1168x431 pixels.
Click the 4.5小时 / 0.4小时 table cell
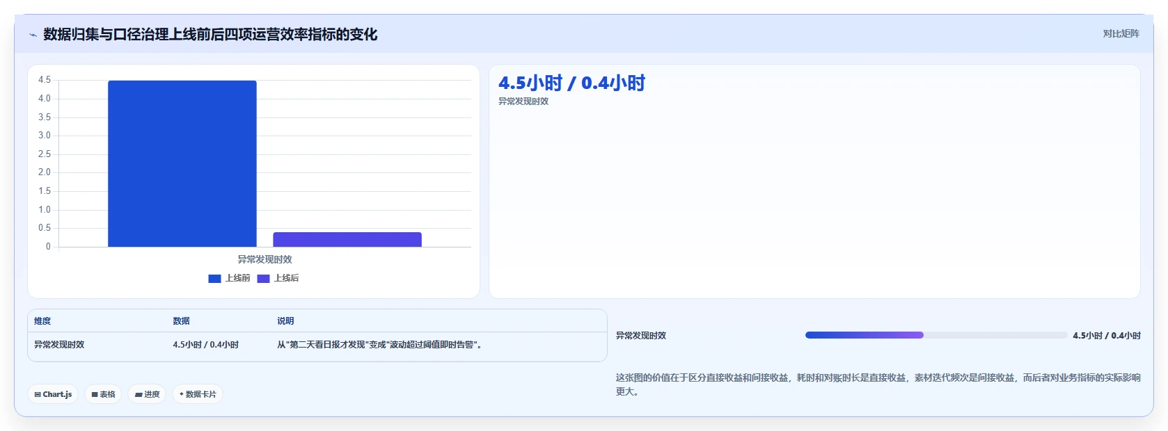coord(205,345)
